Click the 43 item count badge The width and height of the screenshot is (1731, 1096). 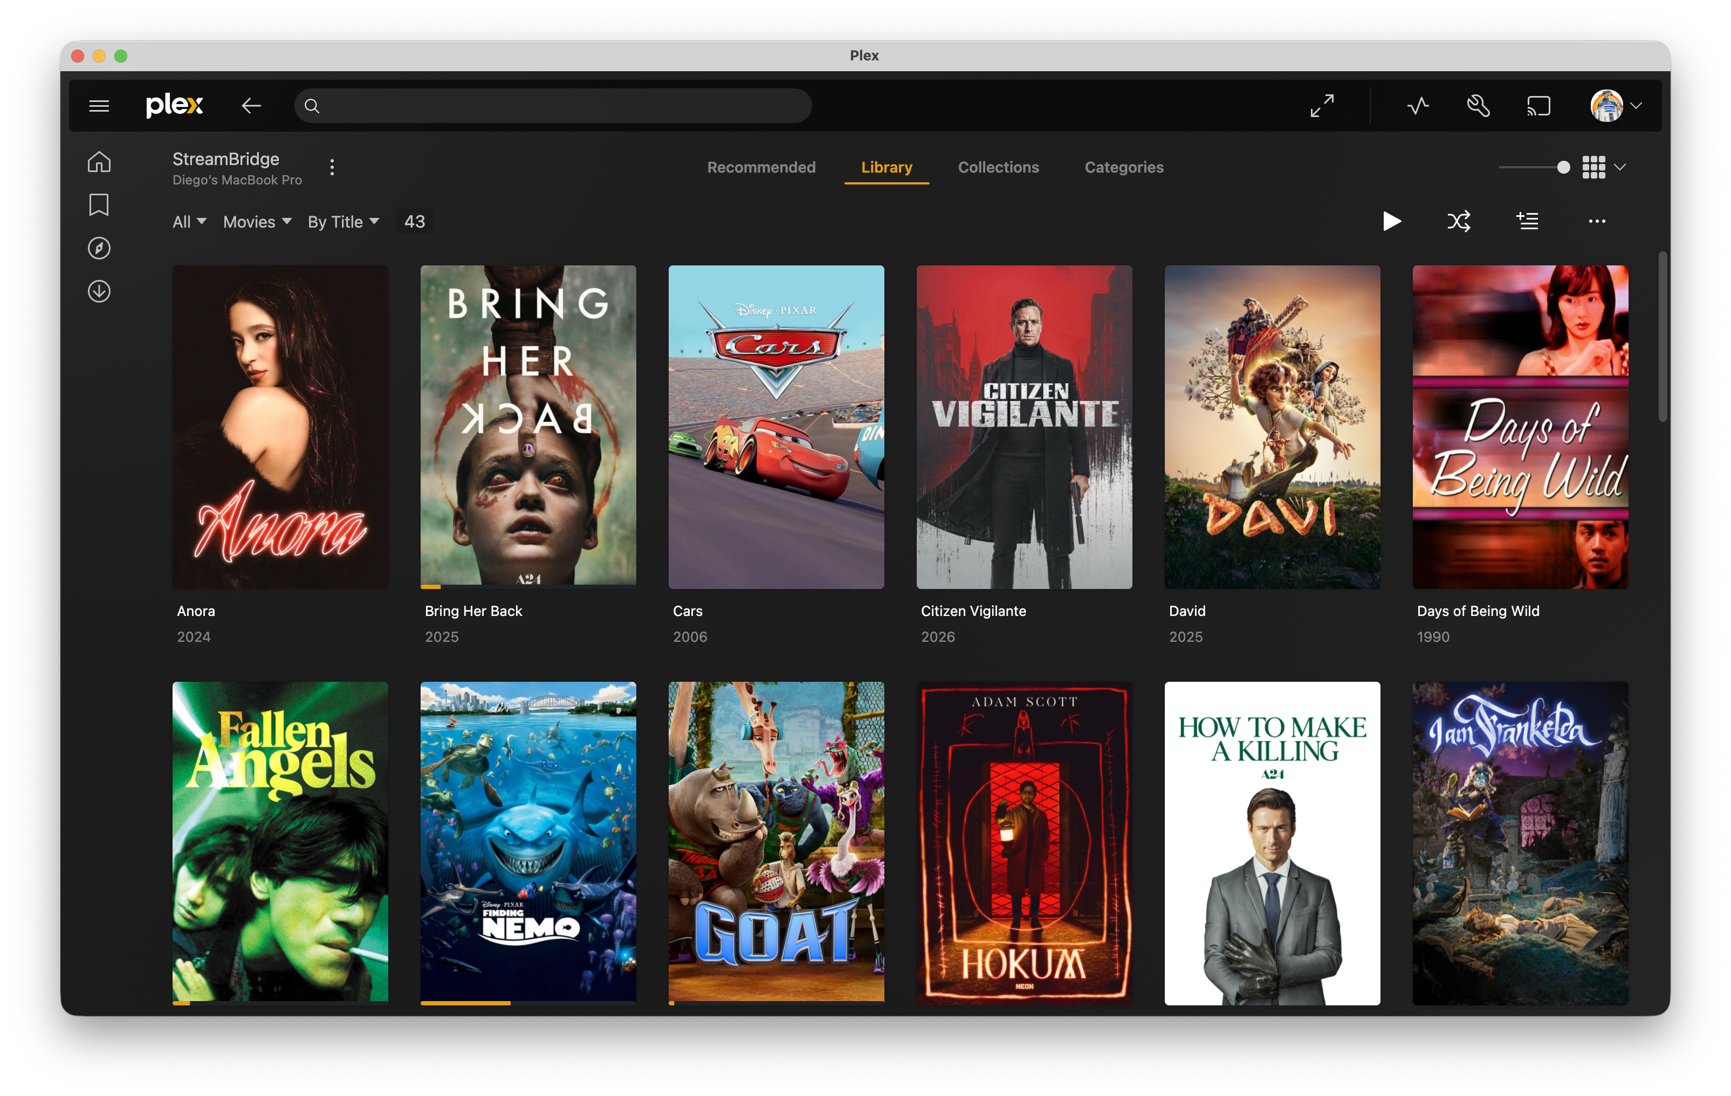pyautogui.click(x=415, y=222)
